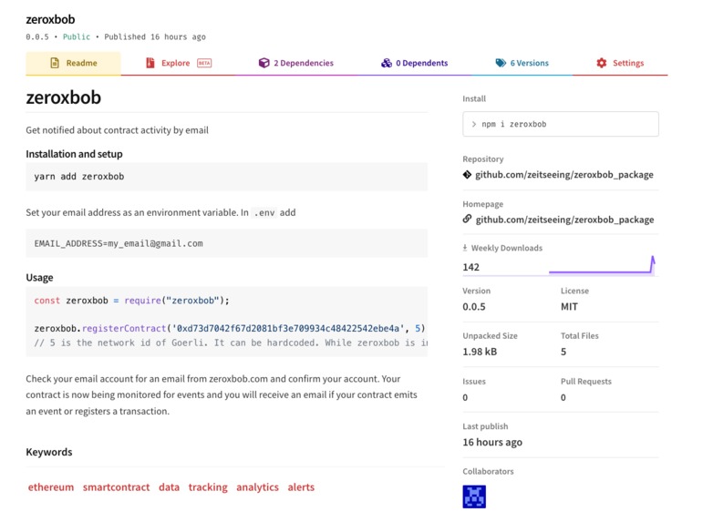Copy the npm i zeroxbob install command
703x522 pixels.
[561, 124]
